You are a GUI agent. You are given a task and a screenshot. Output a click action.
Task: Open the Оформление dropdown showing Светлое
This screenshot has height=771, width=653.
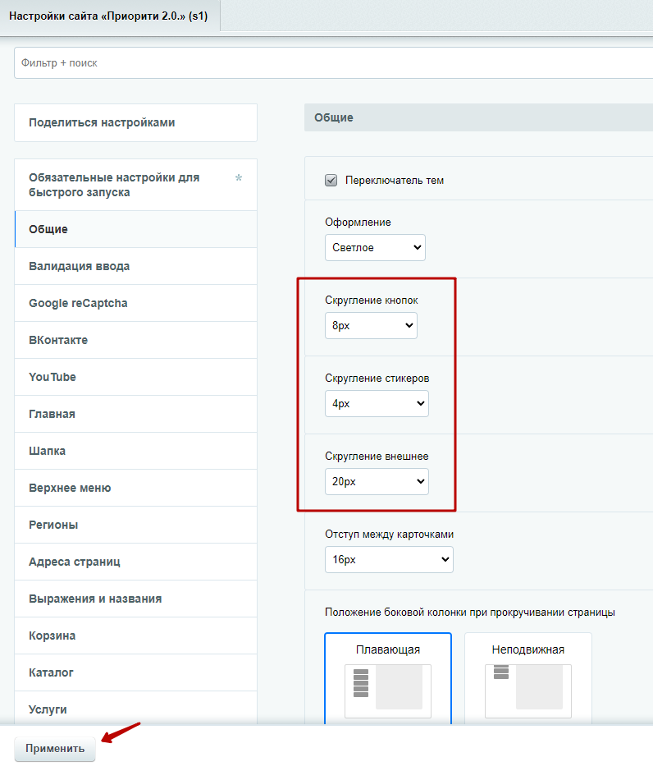point(375,247)
